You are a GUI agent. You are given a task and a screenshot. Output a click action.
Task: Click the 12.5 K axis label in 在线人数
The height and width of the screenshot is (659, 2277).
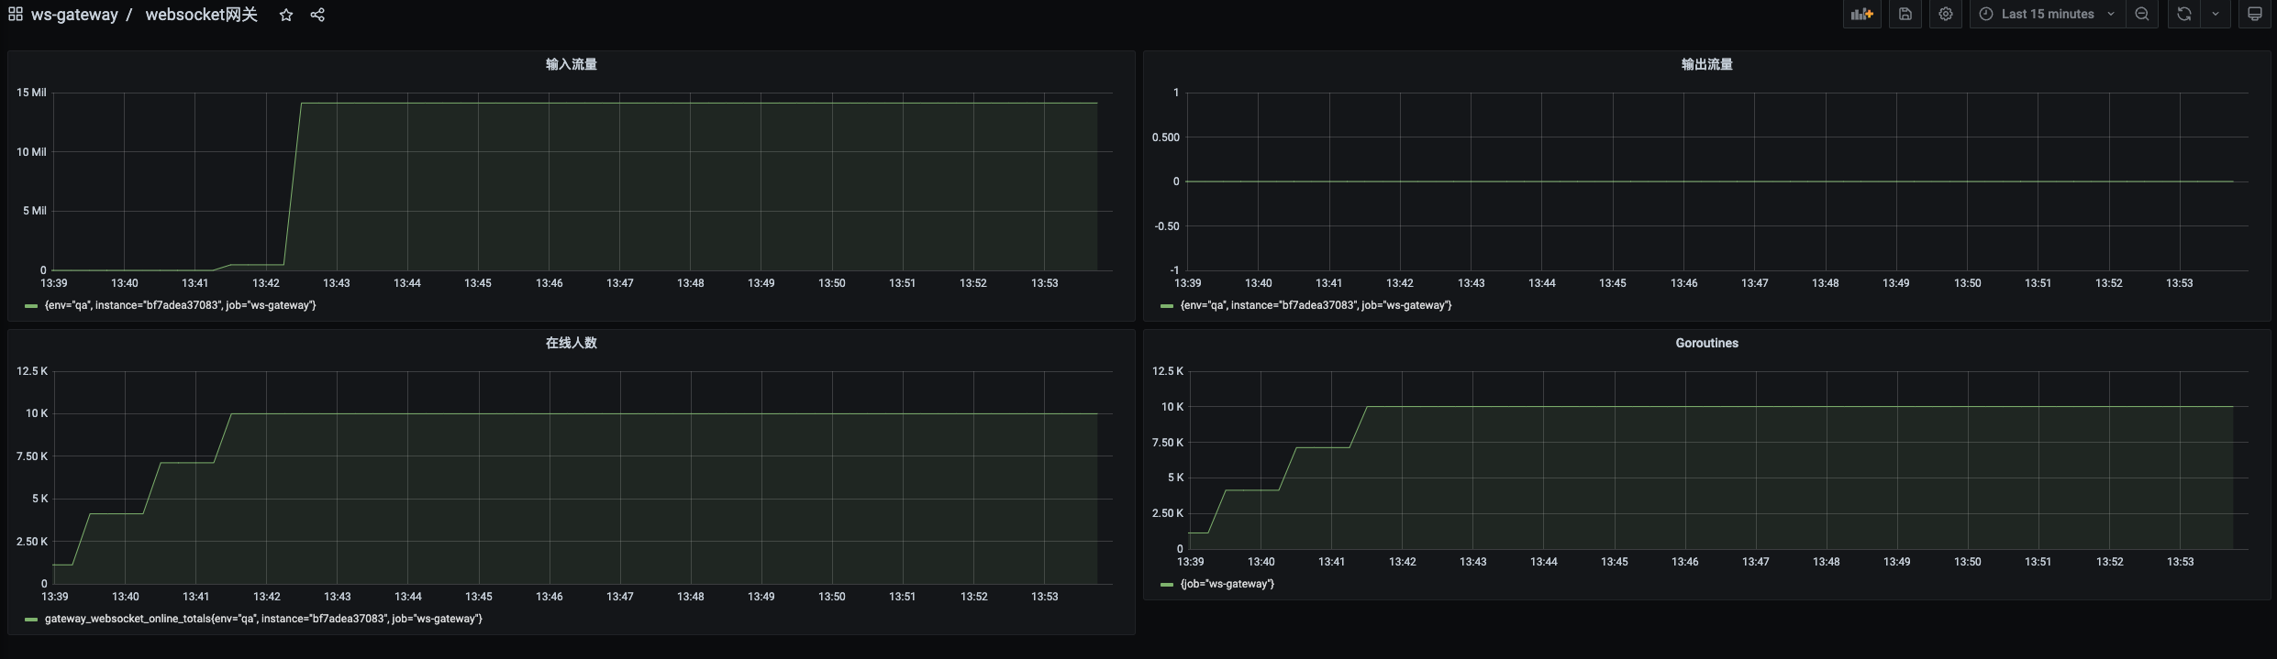coord(32,371)
